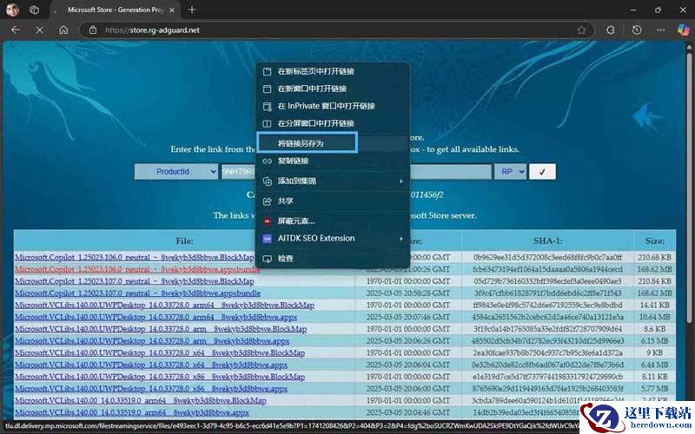
Task: Click date 2025-03-05 20:58:28 GMT
Action: pyautogui.click(x=407, y=293)
